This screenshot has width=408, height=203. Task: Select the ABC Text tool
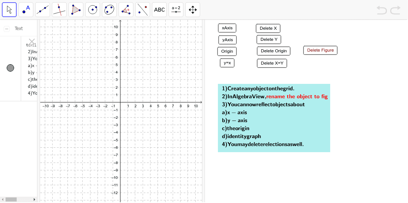click(x=159, y=10)
